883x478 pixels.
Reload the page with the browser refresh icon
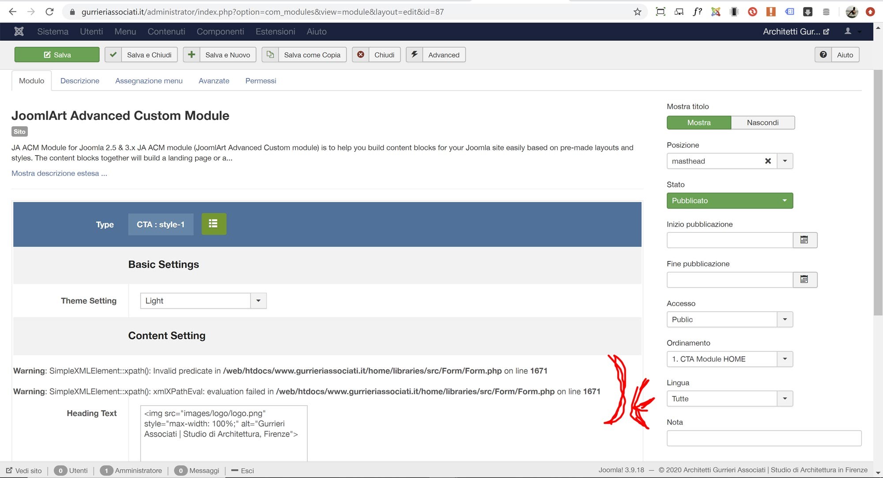pyautogui.click(x=49, y=12)
